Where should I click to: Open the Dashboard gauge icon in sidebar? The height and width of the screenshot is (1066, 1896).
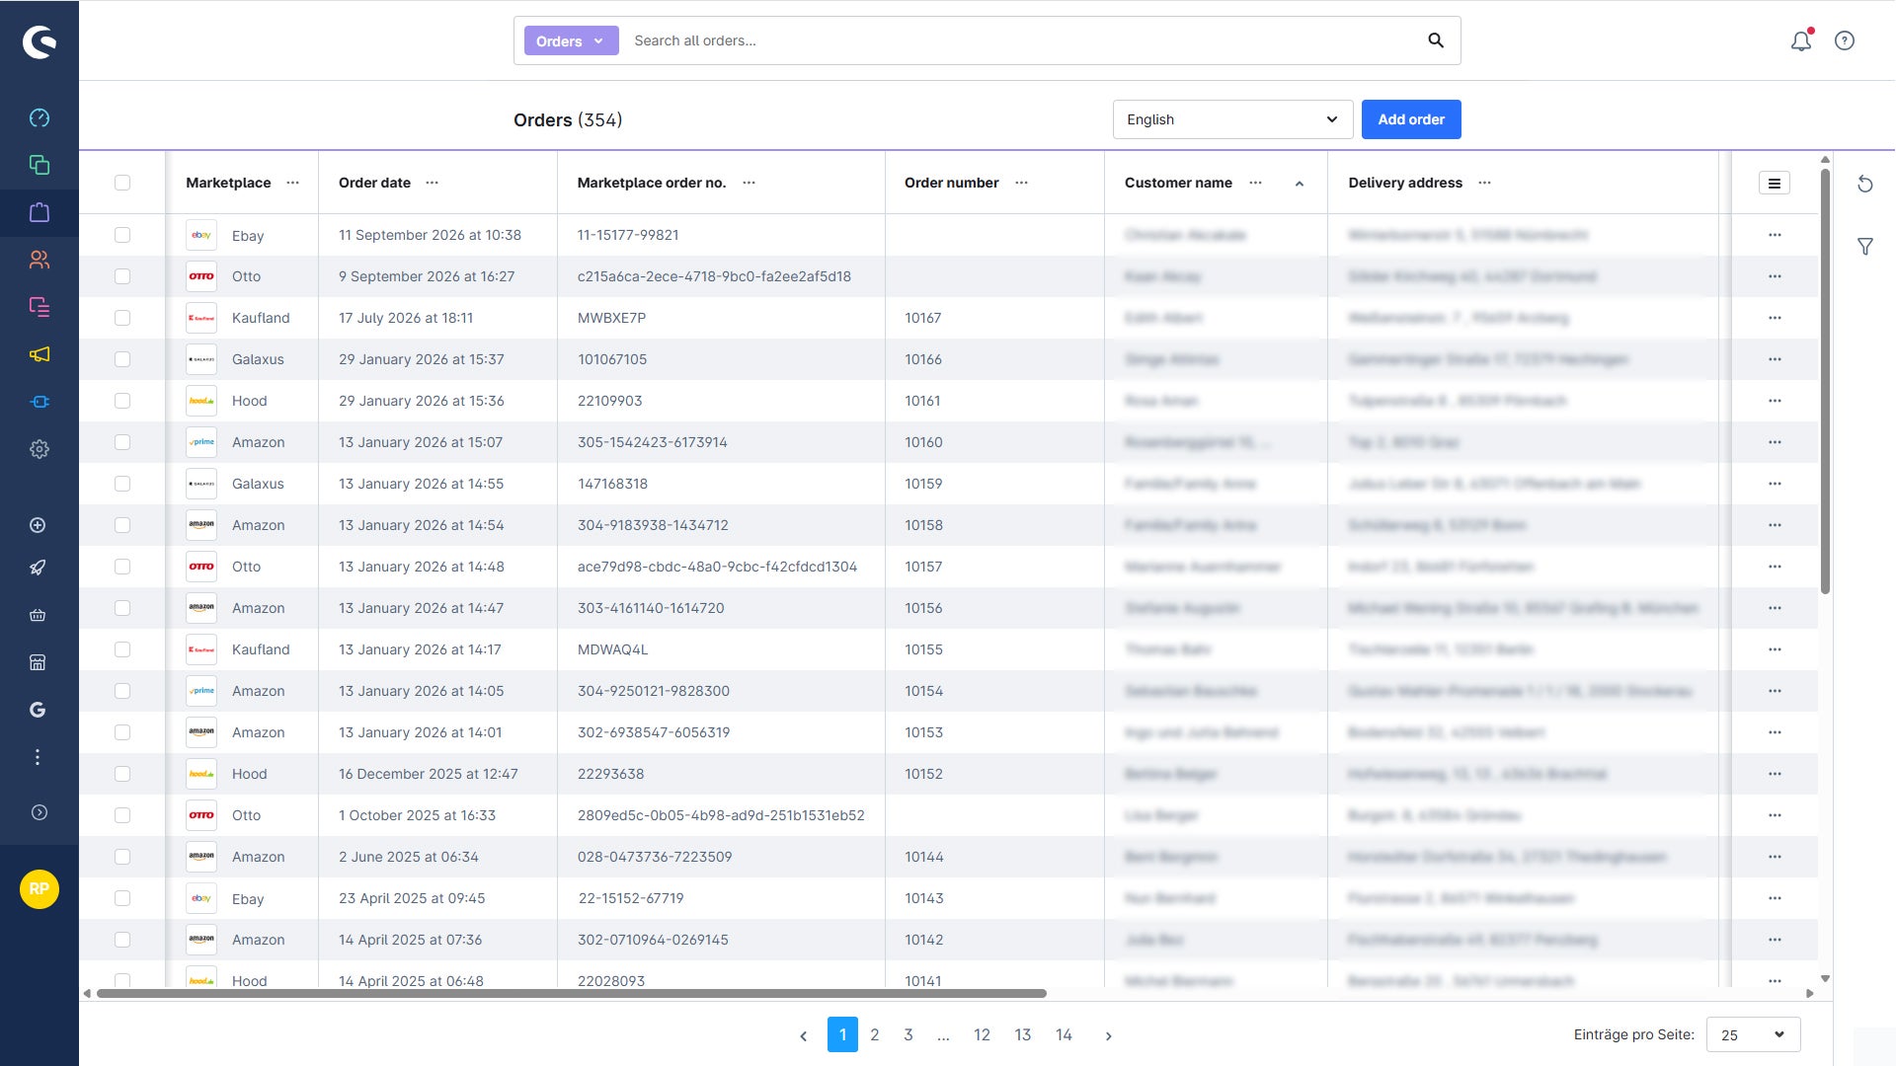(39, 118)
